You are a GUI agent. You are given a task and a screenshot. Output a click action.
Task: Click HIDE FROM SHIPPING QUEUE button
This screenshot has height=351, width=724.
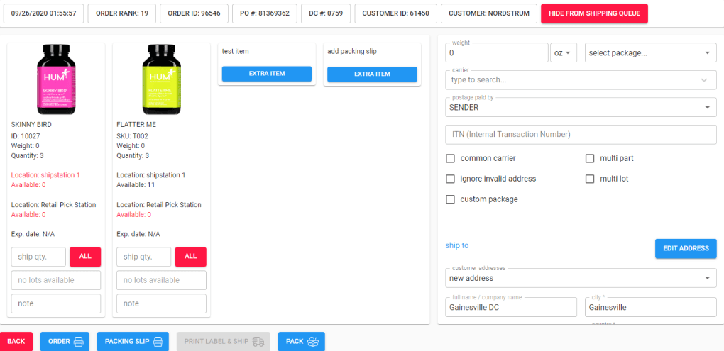coord(595,13)
